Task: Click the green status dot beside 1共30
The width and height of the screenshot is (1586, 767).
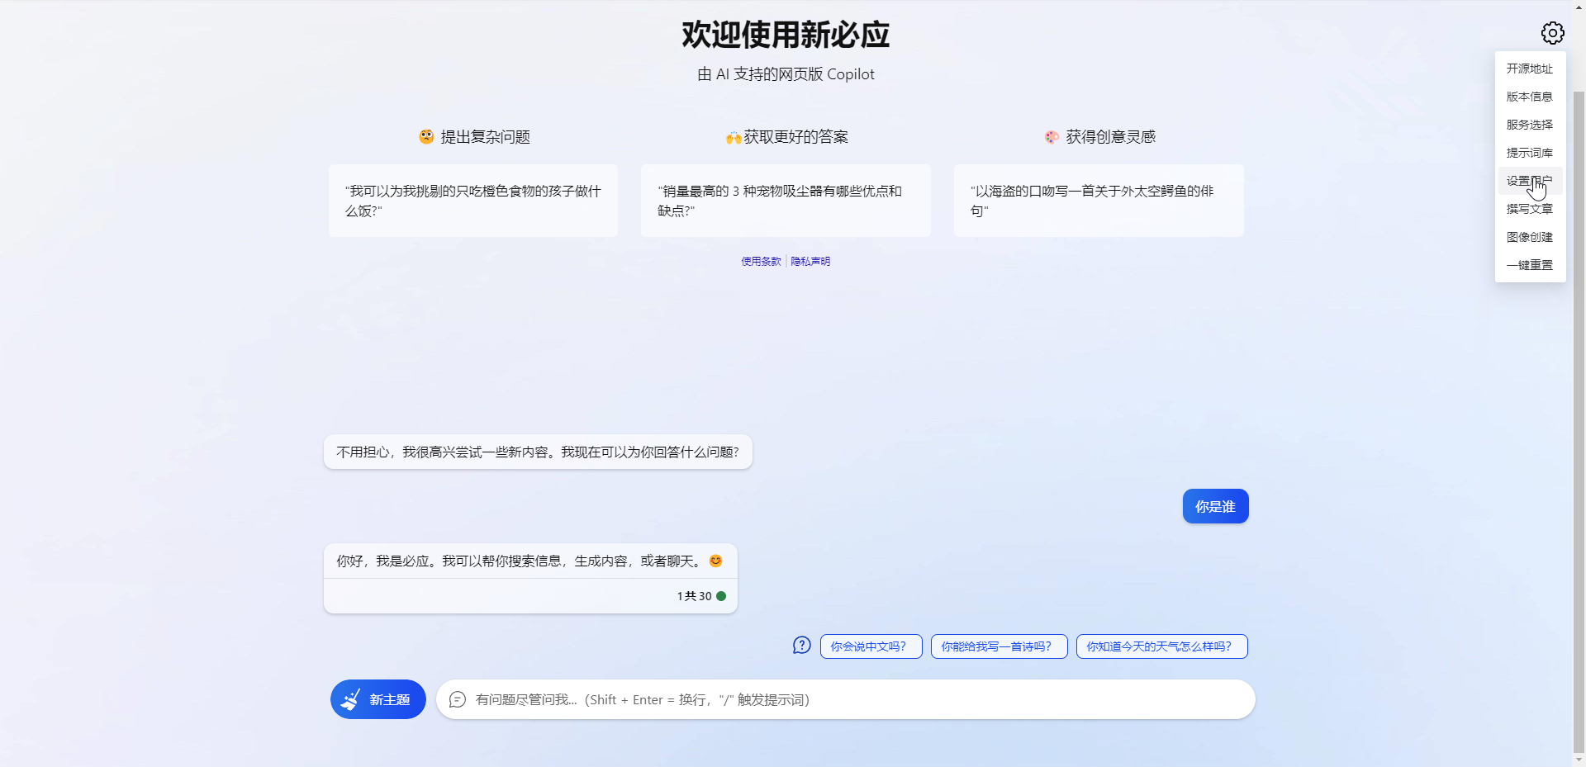Action: (x=723, y=595)
